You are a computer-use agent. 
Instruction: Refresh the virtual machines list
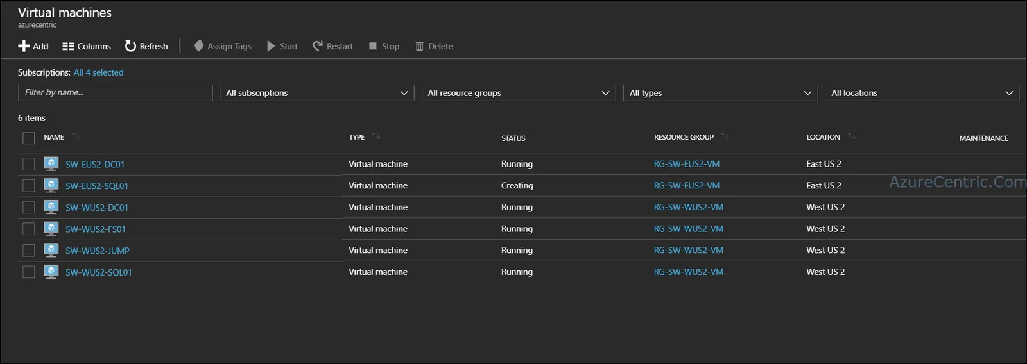146,46
